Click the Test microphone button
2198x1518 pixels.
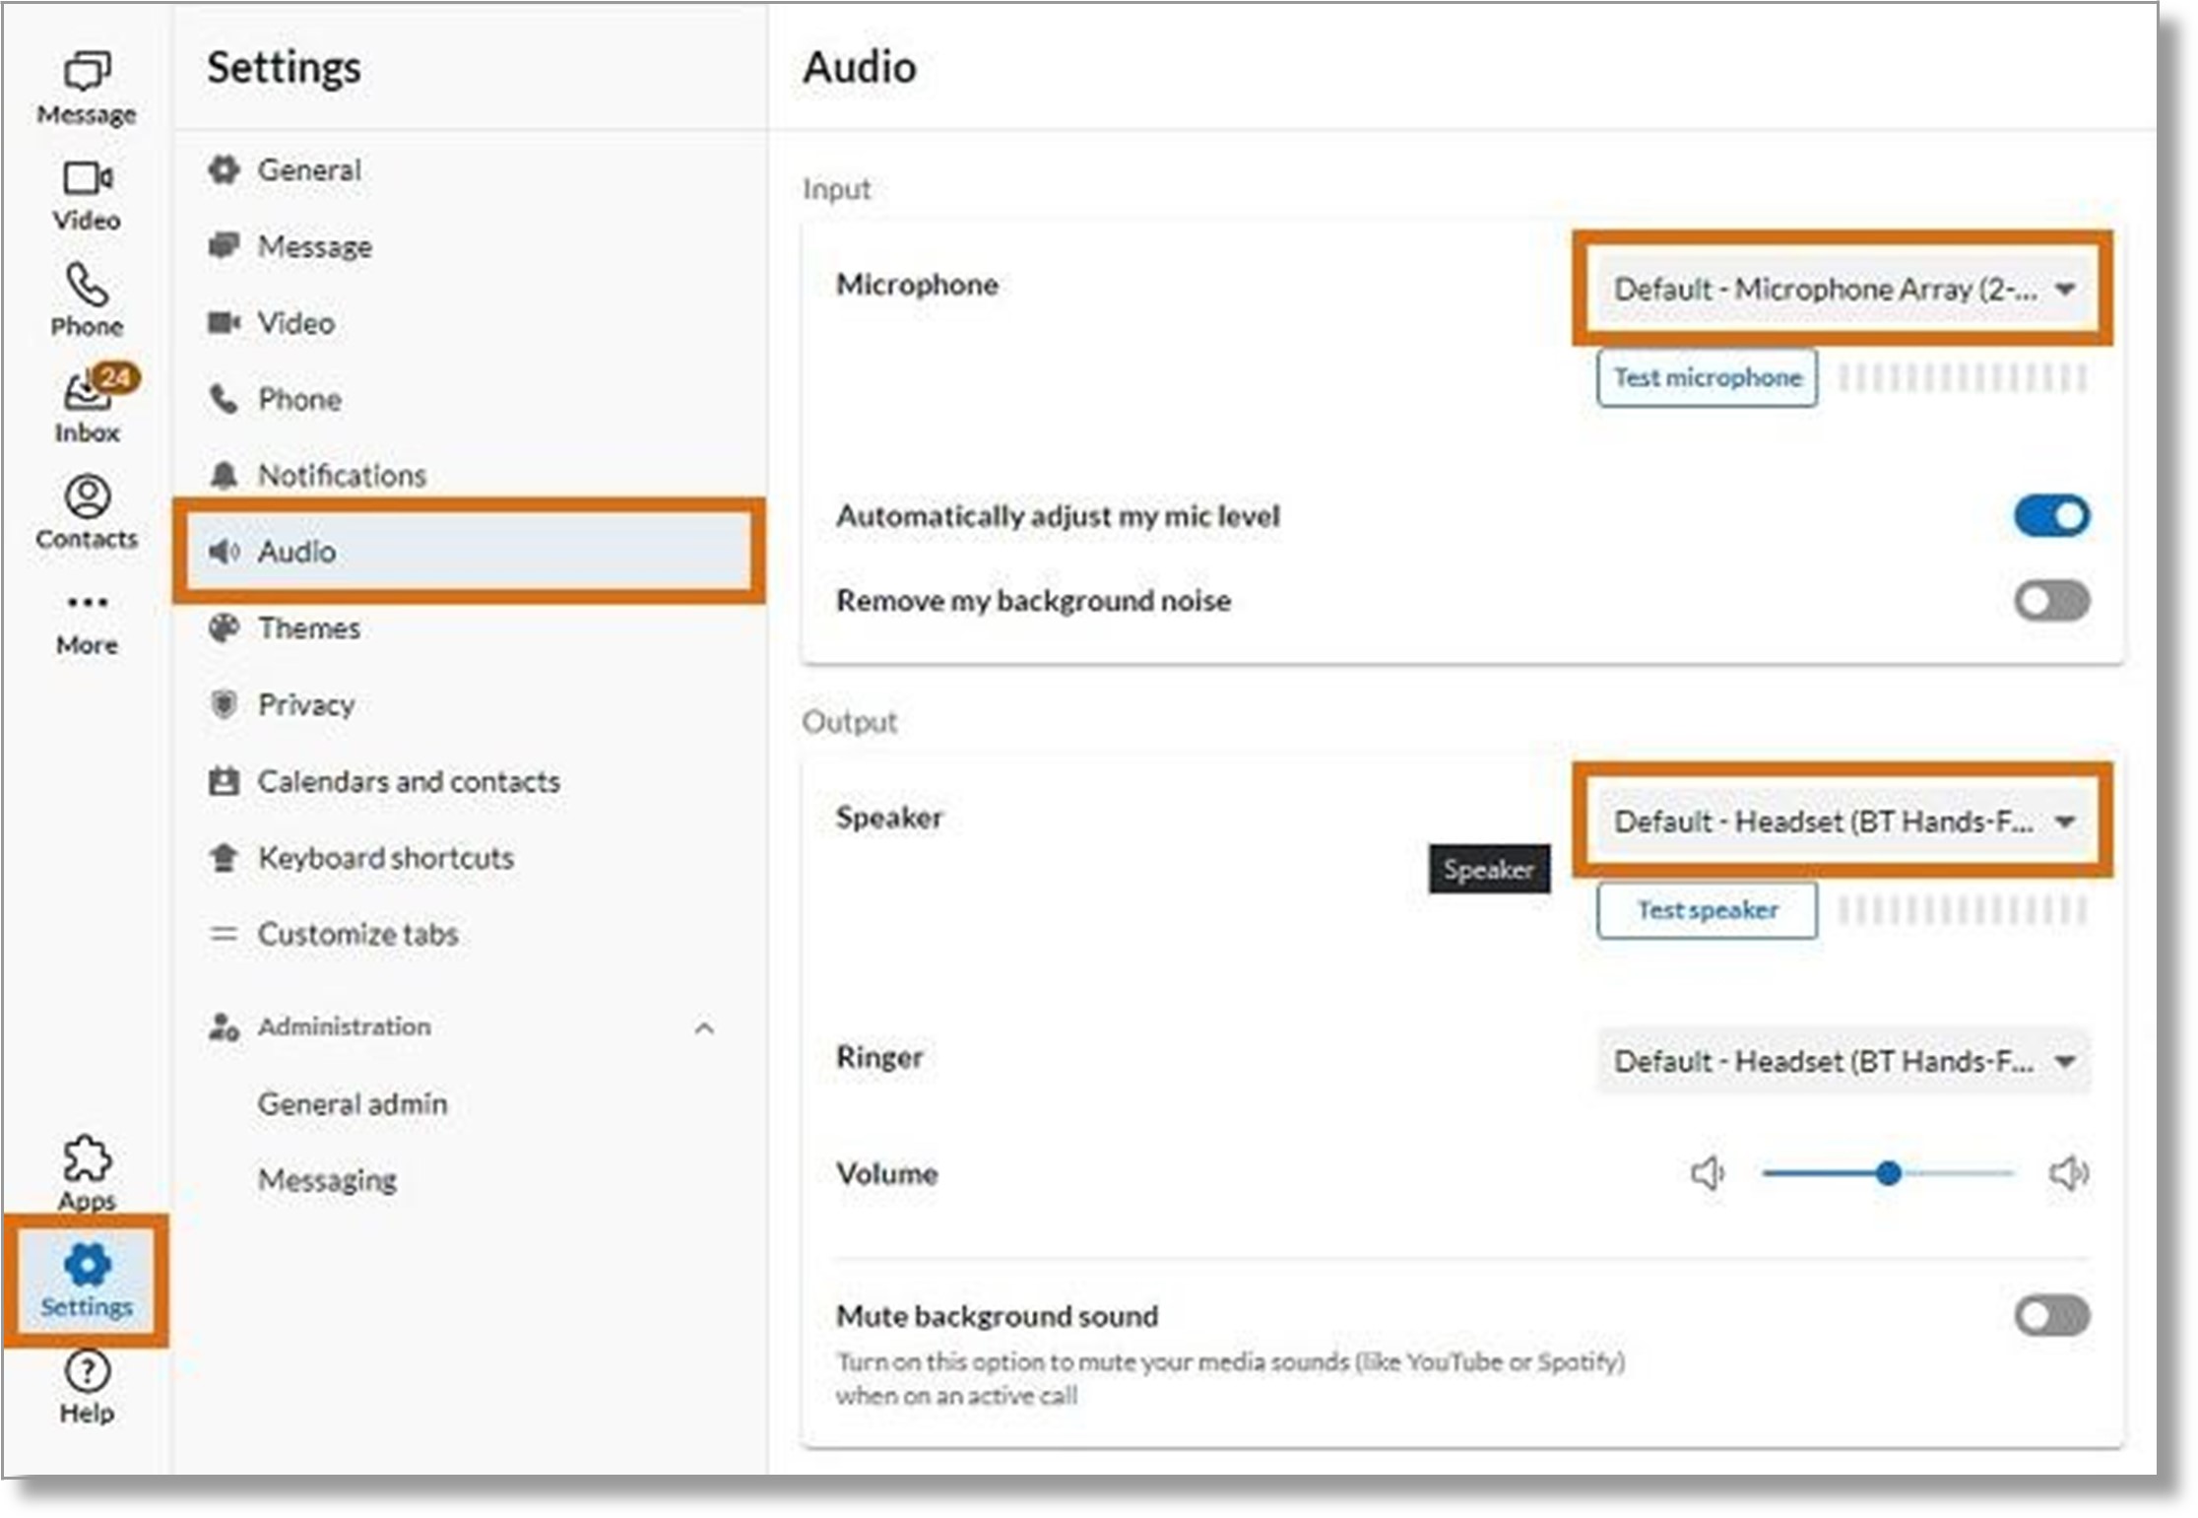(1707, 377)
